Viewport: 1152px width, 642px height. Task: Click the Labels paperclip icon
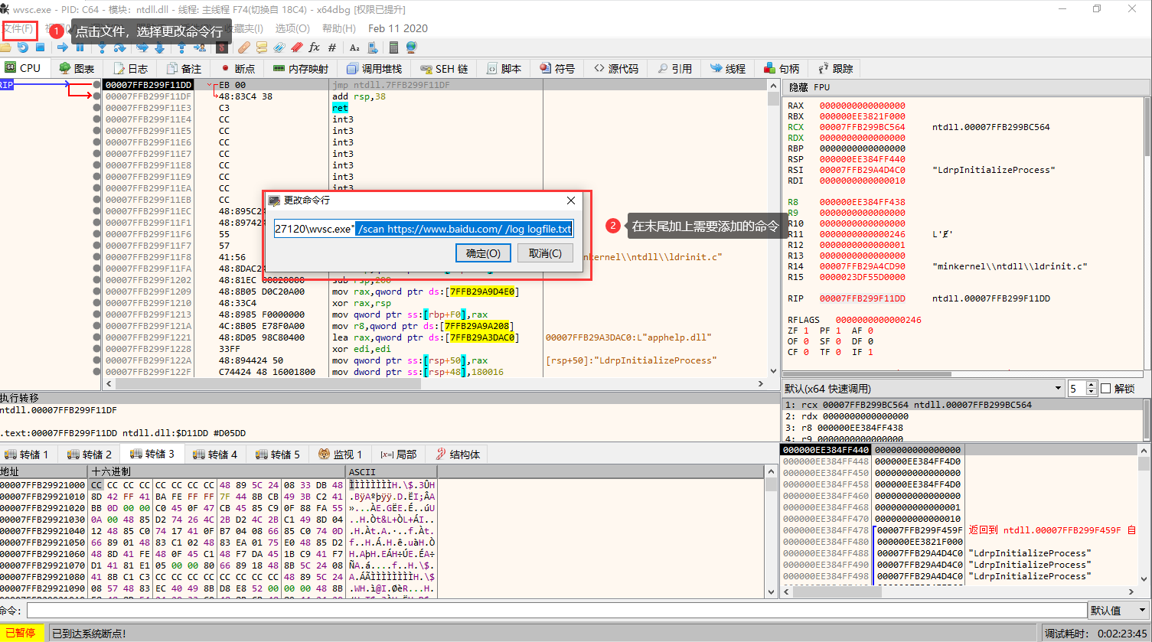click(279, 47)
